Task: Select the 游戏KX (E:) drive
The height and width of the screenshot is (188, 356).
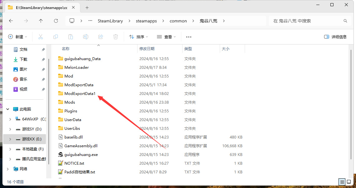Action: [25, 139]
